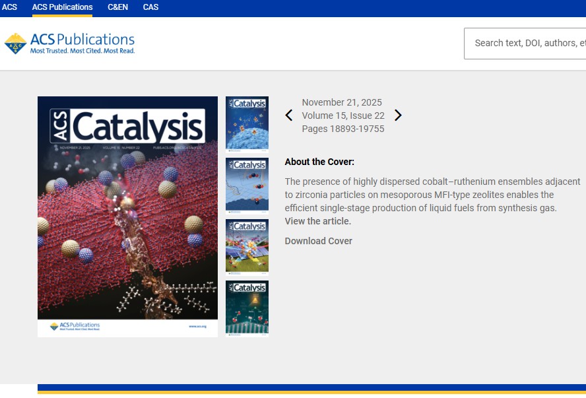This screenshot has width=586, height=398.
Task: Select first cover thumbnail with blue sphere
Action: pyautogui.click(x=247, y=124)
